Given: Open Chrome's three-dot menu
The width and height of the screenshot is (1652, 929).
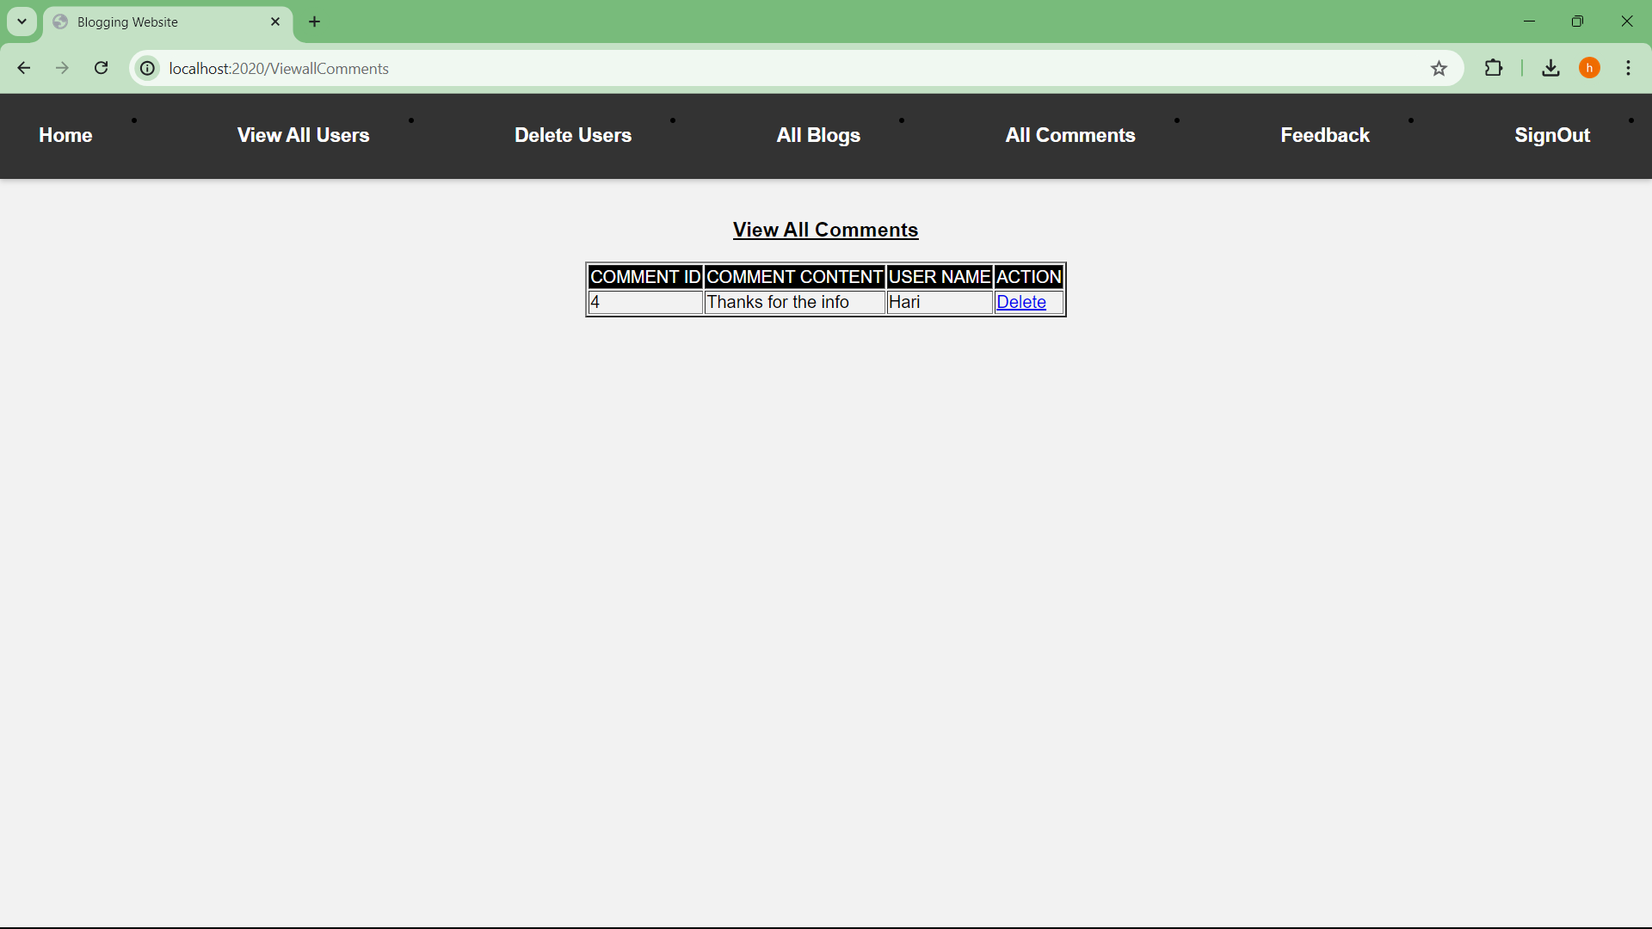Looking at the screenshot, I should pyautogui.click(x=1628, y=68).
